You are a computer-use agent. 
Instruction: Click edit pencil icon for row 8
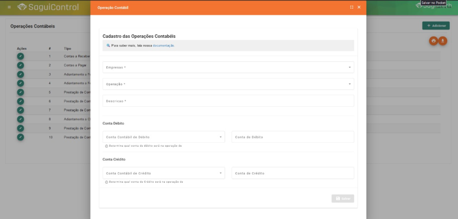pyautogui.click(x=21, y=119)
